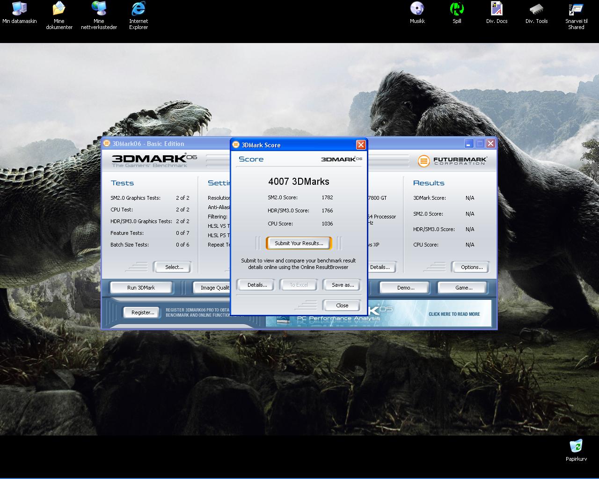Click the CPU Score value 1036
The width and height of the screenshot is (599, 479).
[x=327, y=224]
